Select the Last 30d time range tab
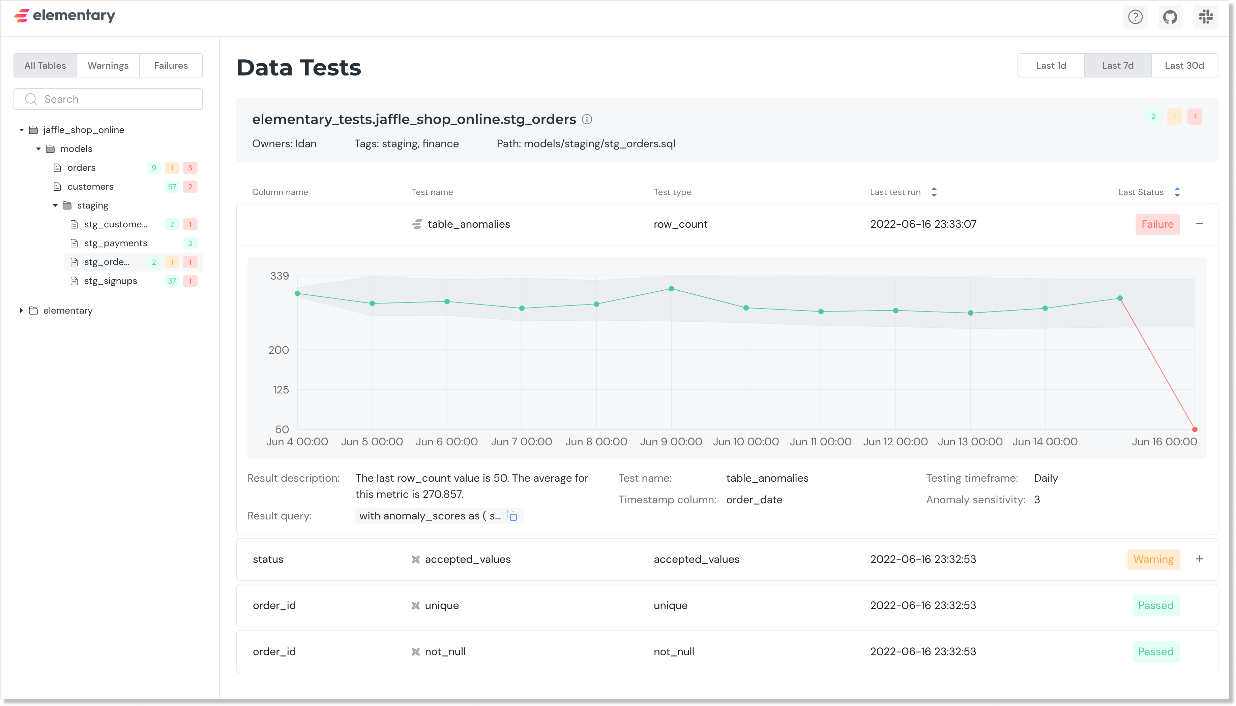This screenshot has height=706, width=1236. coord(1184,65)
